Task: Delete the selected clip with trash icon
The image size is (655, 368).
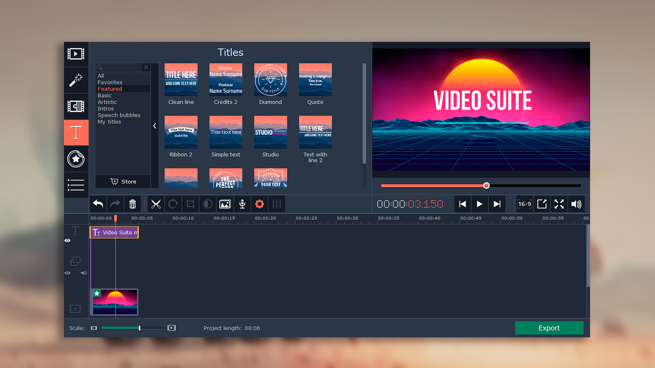Action: click(x=133, y=204)
